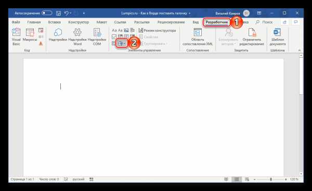
Task: Open Область сопоставления XML pane
Action: (x=198, y=37)
